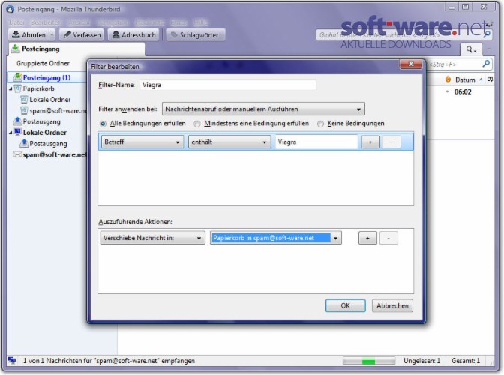Screen dimensions: 504x375
Task: Click the column picker icon right of Datum
Action: pyautogui.click(x=490, y=79)
